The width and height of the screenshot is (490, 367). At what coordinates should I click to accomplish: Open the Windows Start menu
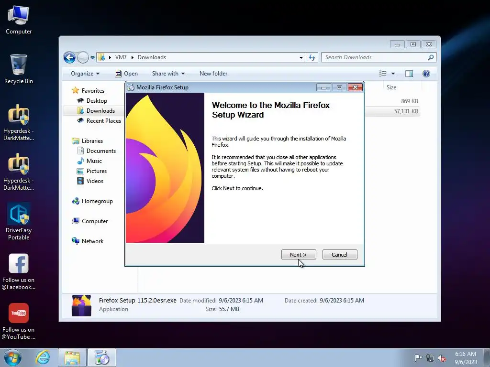[x=13, y=357]
